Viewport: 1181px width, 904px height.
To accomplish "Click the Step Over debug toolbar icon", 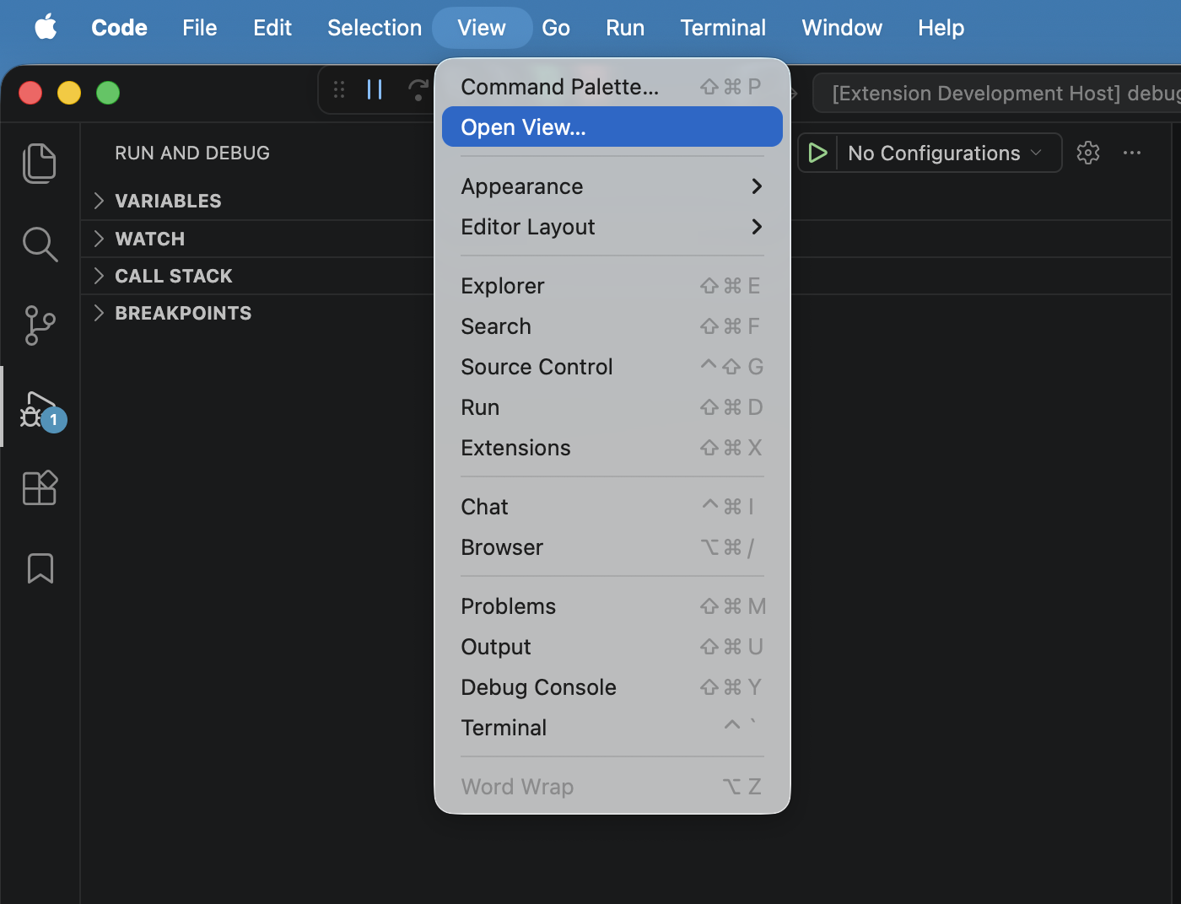I will pos(418,89).
